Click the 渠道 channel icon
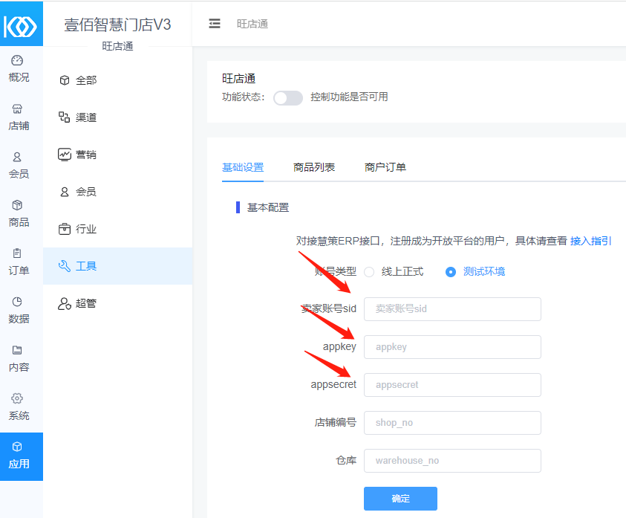Screen dimensions: 626x518 pos(65,117)
